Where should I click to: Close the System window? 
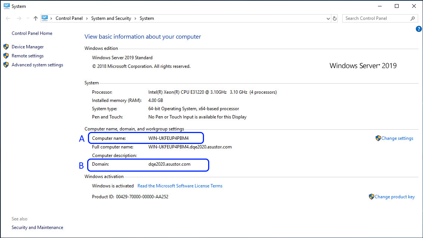(414, 6)
